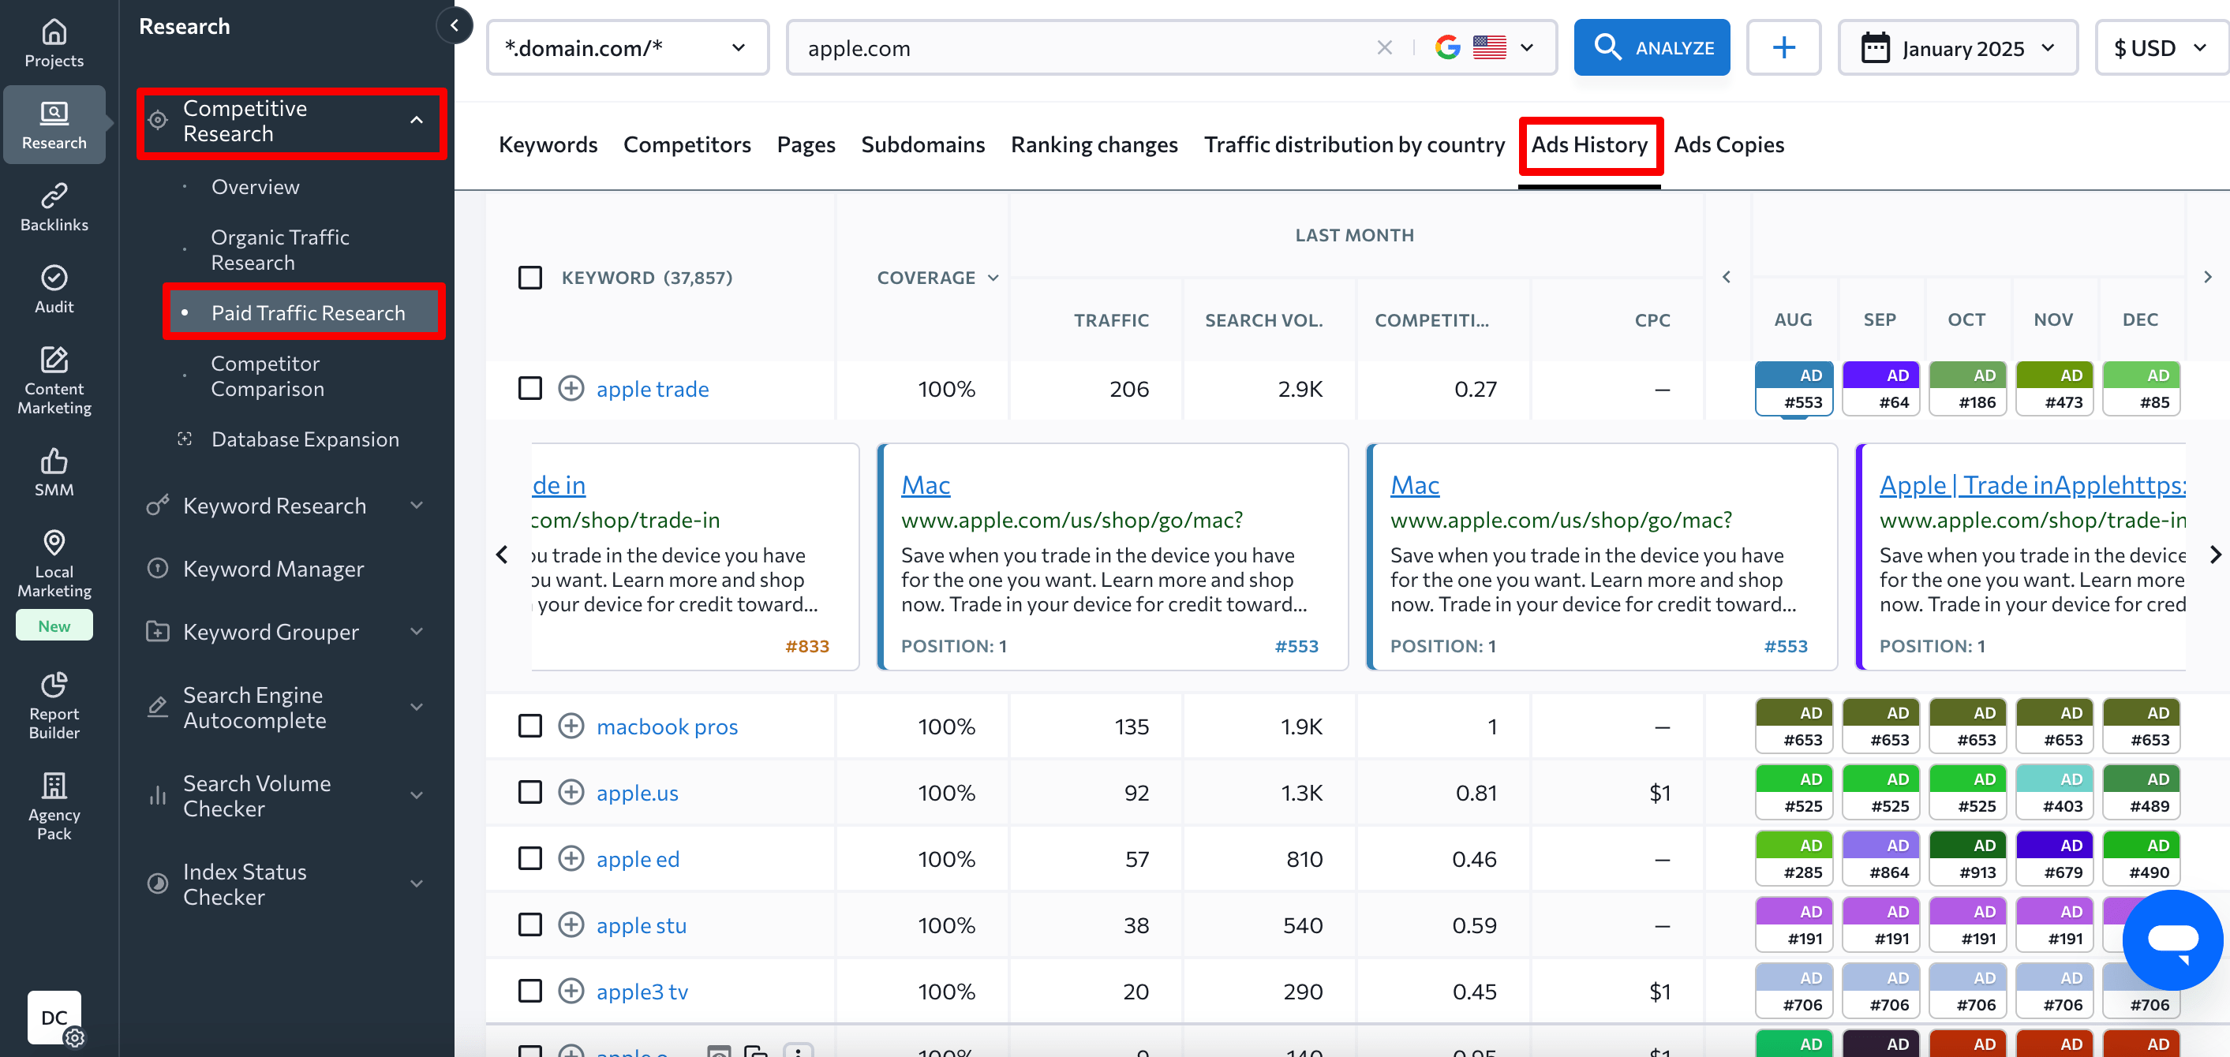Click the plus button next to Analyze
The image size is (2230, 1057).
pyautogui.click(x=1783, y=47)
